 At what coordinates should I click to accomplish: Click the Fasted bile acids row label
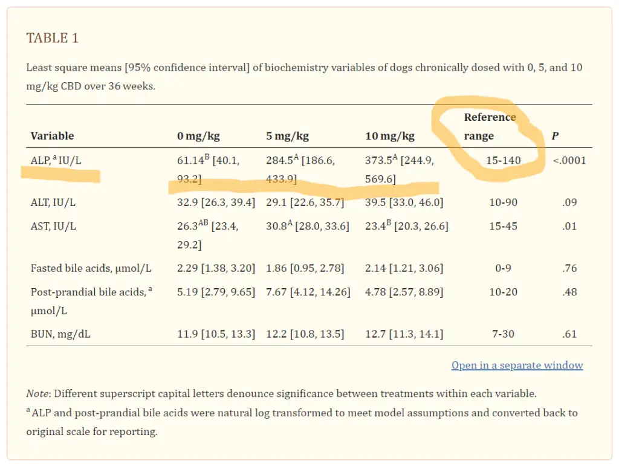[x=91, y=268]
